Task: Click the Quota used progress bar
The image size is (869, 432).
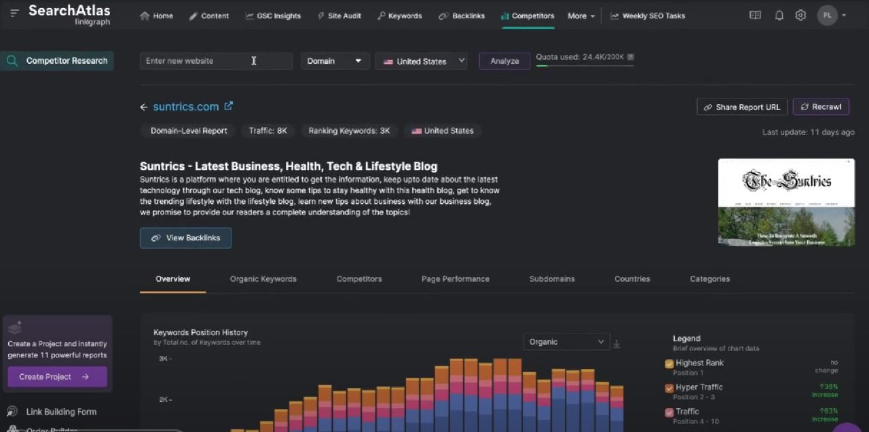Action: [x=585, y=66]
